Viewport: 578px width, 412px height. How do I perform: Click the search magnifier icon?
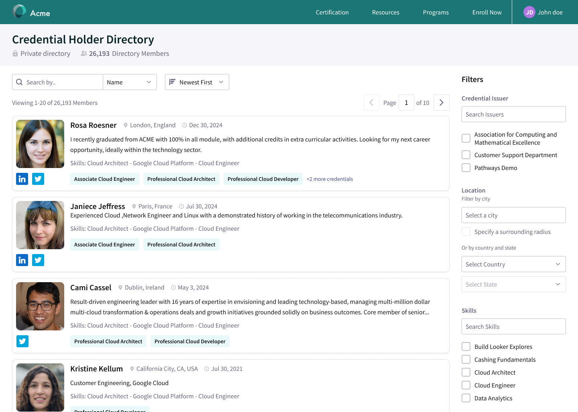pos(19,82)
